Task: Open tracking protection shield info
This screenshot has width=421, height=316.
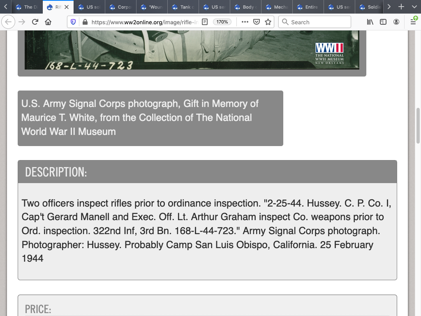Action: [x=74, y=22]
